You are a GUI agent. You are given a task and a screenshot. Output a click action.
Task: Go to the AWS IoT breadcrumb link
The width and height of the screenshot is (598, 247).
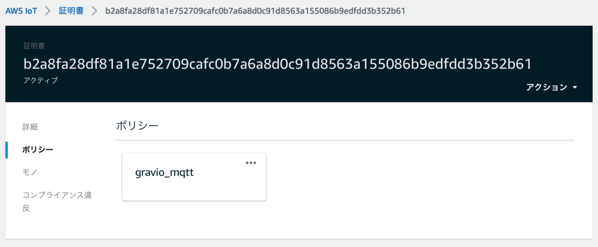pyautogui.click(x=22, y=11)
